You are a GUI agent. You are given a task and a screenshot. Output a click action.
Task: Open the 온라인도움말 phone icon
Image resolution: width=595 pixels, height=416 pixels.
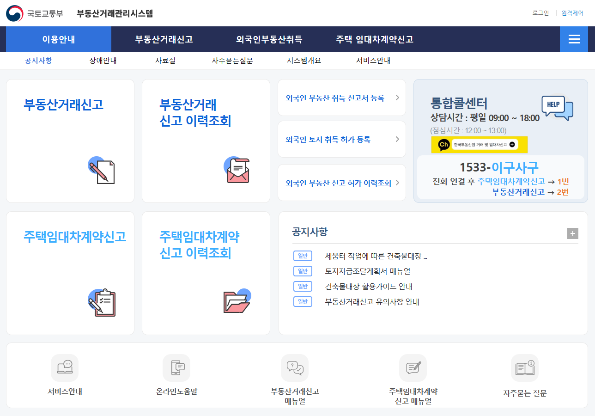click(176, 368)
